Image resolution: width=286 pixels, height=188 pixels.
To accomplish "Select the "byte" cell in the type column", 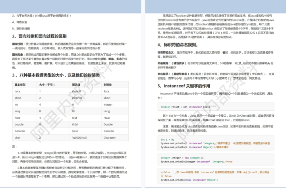I will (x=17, y=91).
